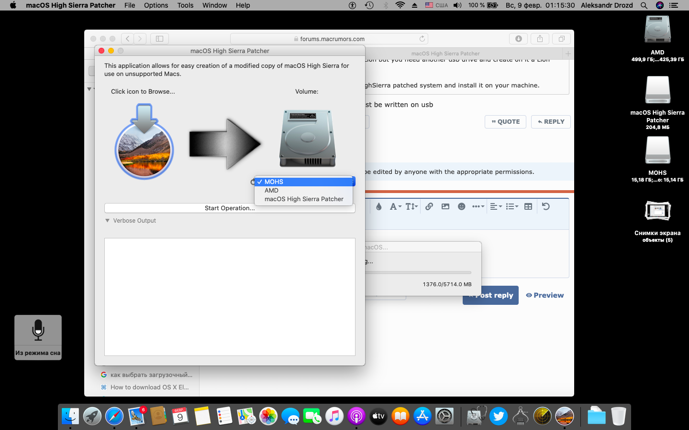Open the text color drop icon in editor
This screenshot has height=430, width=689.
[378, 206]
